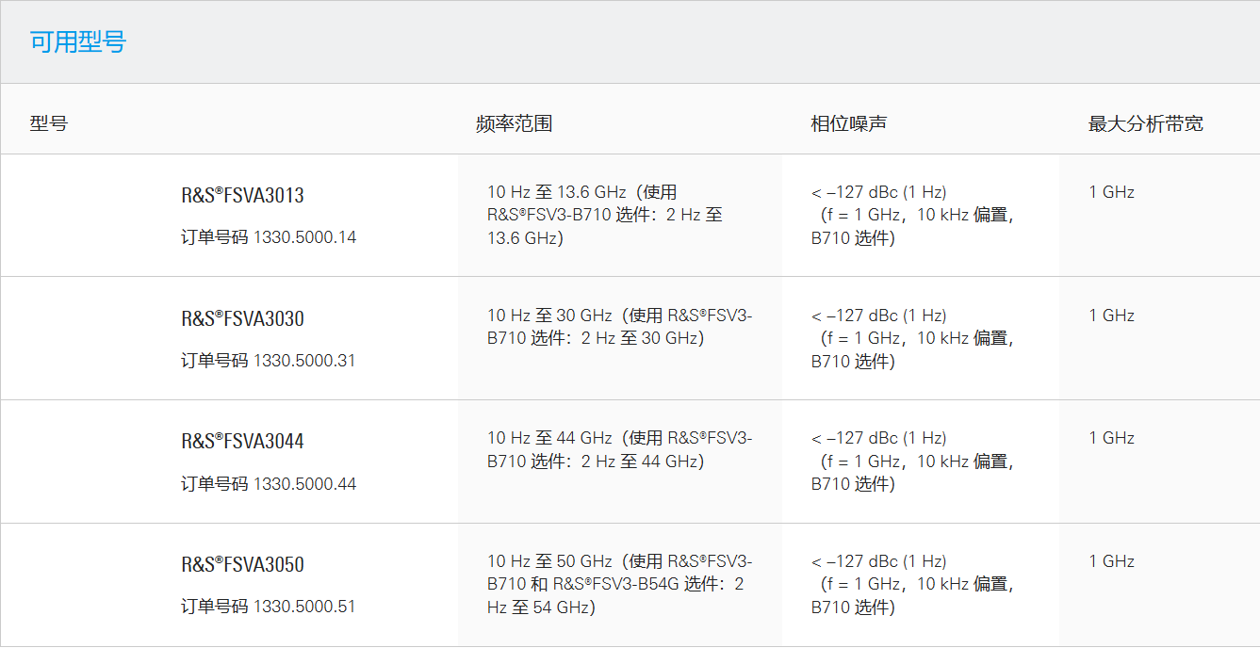The height and width of the screenshot is (648, 1260).
Task: Click the 相位噪声 column header
Action: tap(848, 123)
